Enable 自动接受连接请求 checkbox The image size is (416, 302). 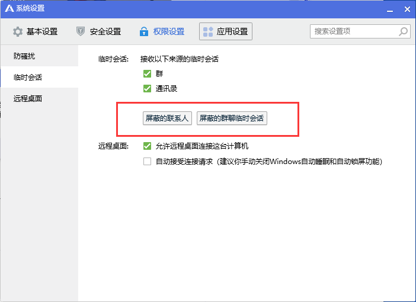(147, 161)
